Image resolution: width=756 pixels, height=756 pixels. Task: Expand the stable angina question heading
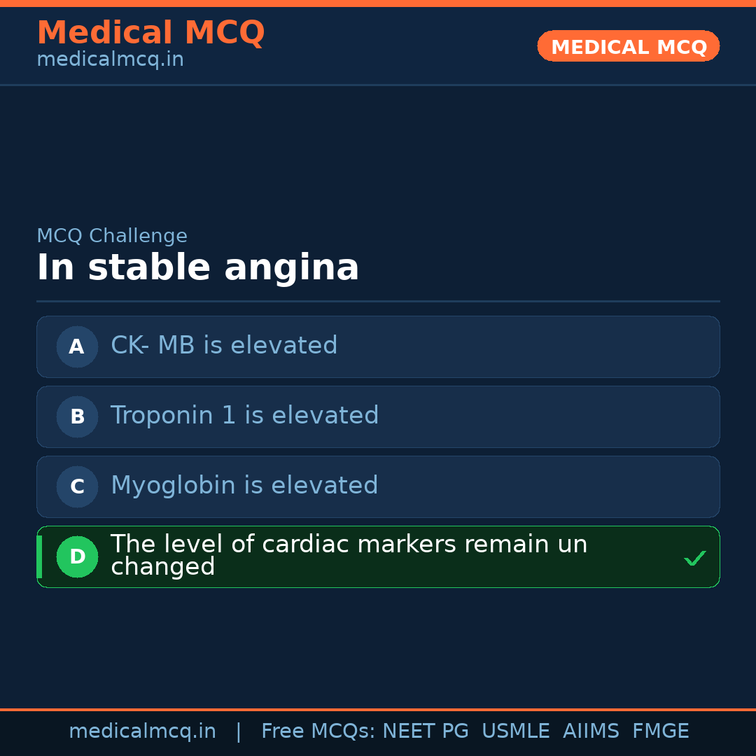pos(198,267)
